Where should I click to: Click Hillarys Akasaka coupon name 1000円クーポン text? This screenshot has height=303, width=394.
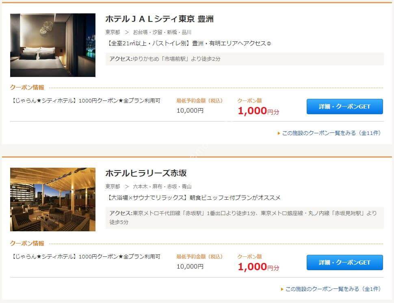pos(86,257)
